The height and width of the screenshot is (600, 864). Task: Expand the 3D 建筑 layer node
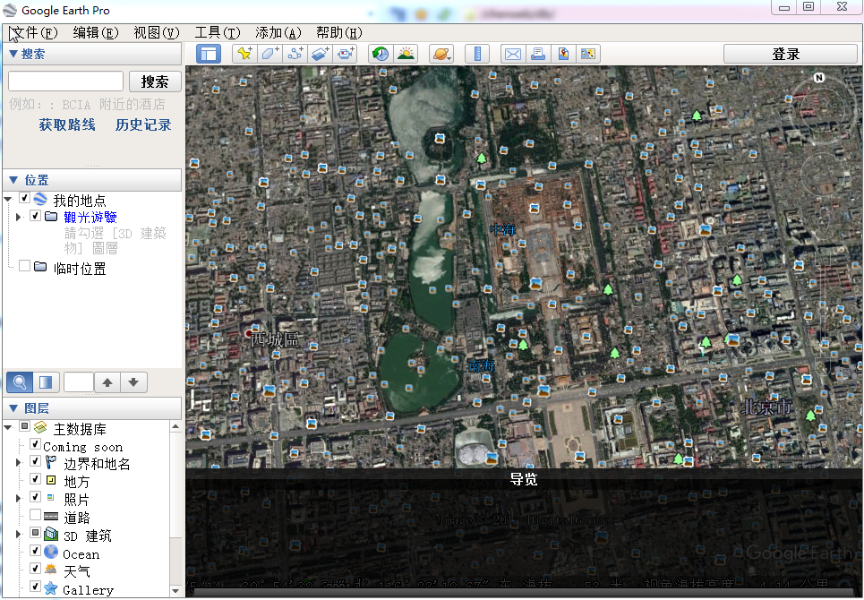18,534
